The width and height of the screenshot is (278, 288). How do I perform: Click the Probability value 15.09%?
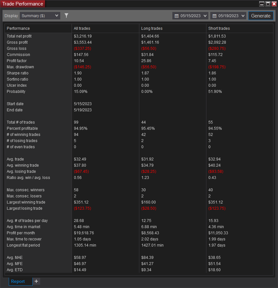[x=81, y=92]
